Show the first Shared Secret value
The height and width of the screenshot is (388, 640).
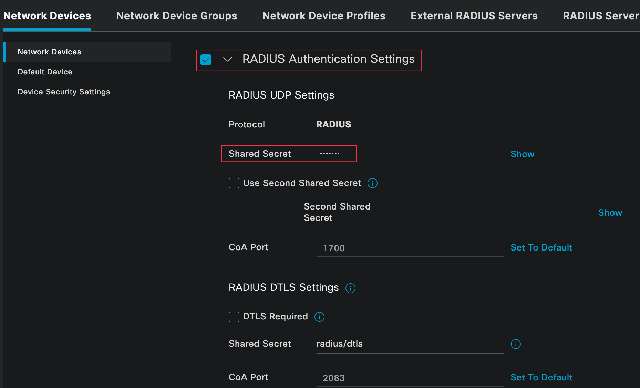[x=522, y=154]
